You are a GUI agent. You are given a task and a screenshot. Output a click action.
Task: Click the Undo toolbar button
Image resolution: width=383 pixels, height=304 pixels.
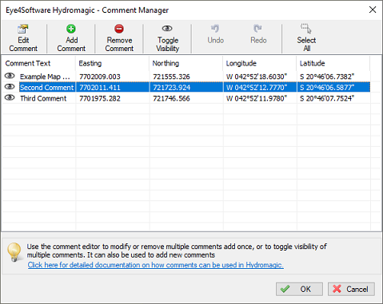coord(215,34)
